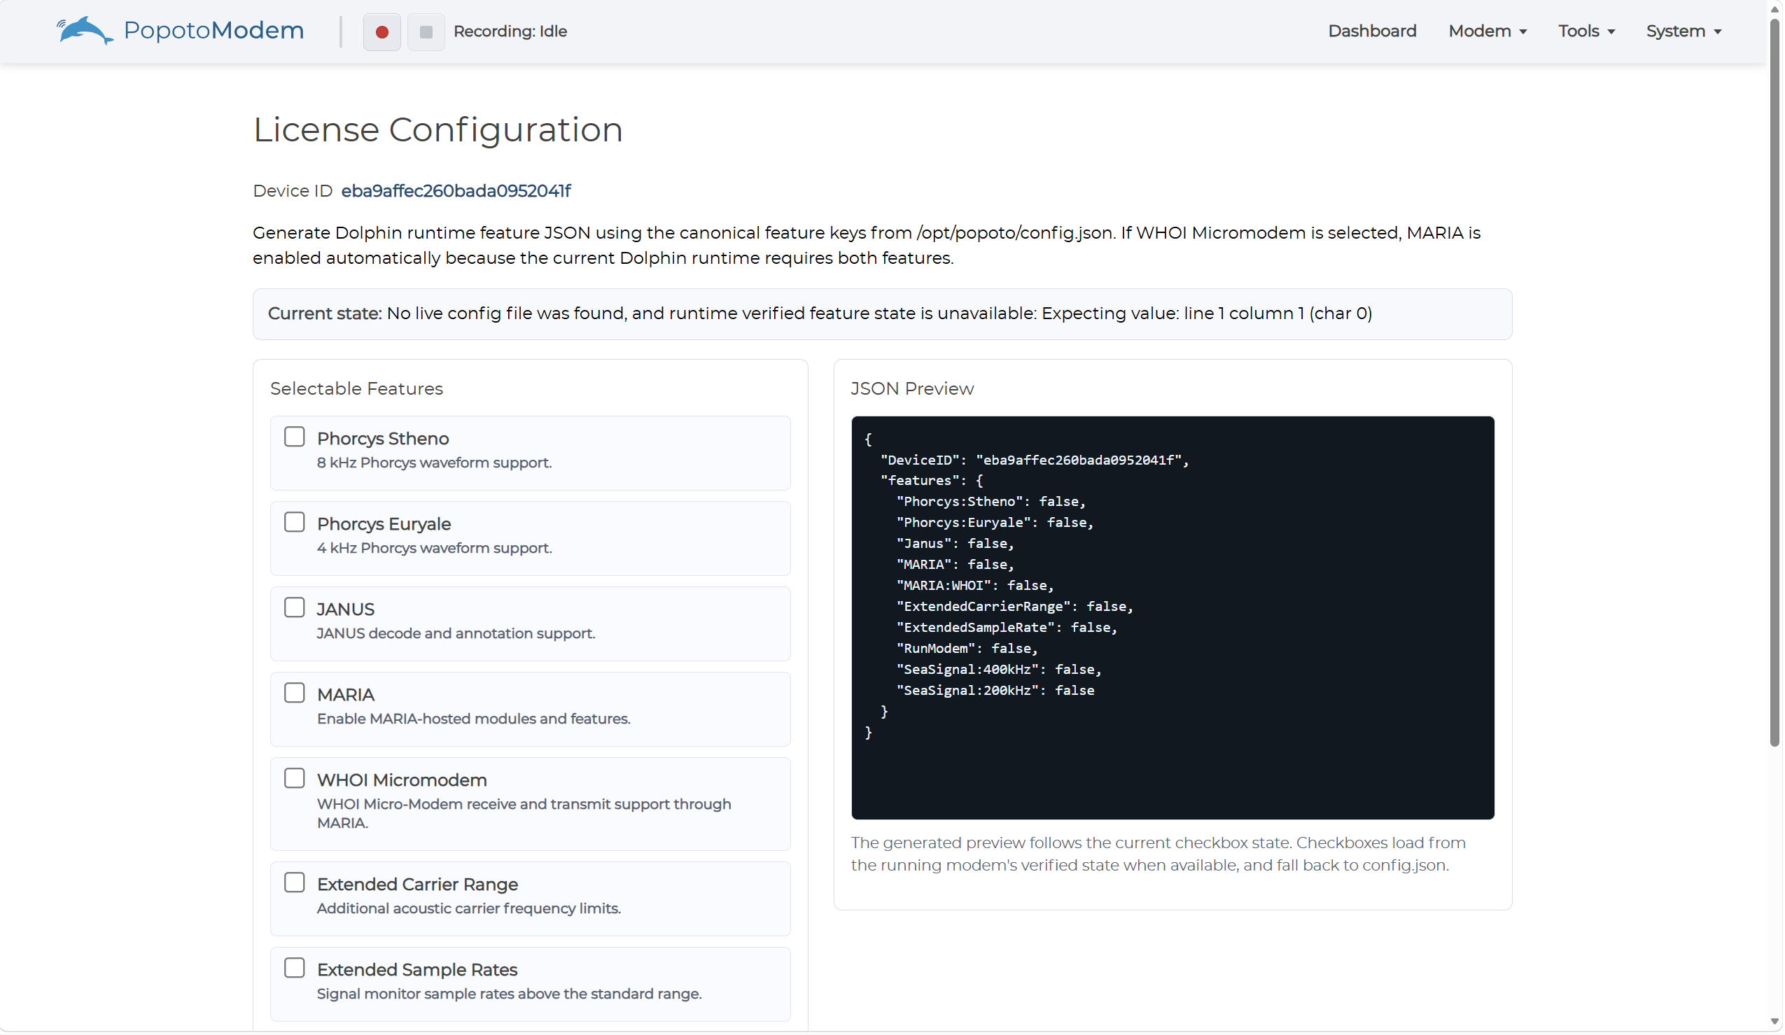Stop recording with the grey stop button
The width and height of the screenshot is (1785, 1035).
pyautogui.click(x=426, y=32)
